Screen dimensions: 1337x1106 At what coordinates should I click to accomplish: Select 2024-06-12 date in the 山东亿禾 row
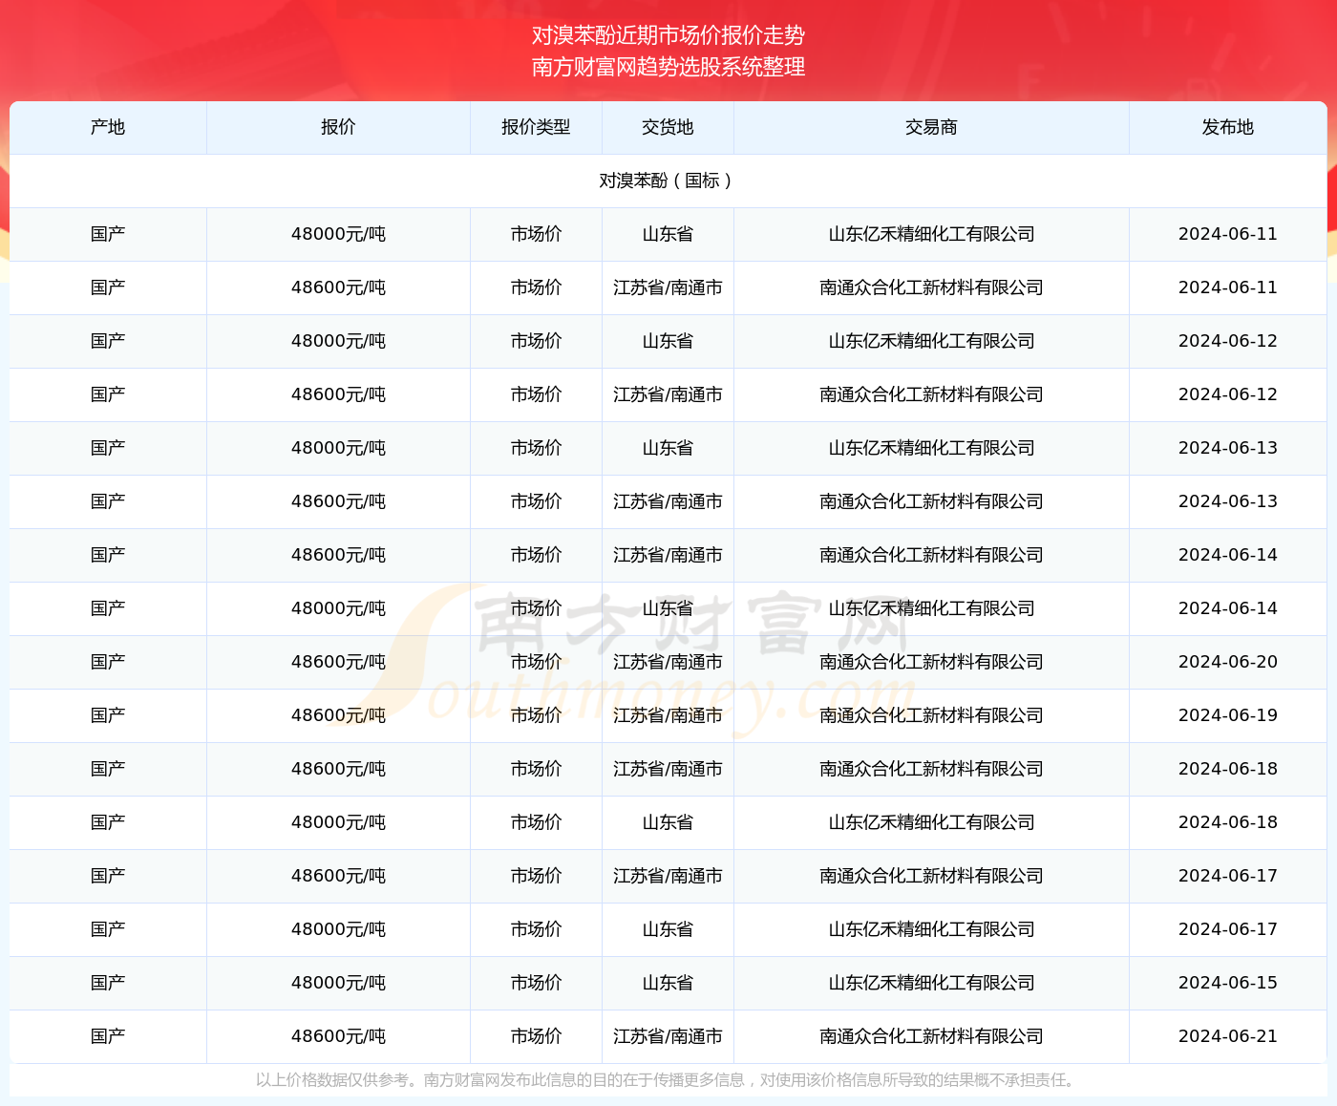tap(1227, 341)
